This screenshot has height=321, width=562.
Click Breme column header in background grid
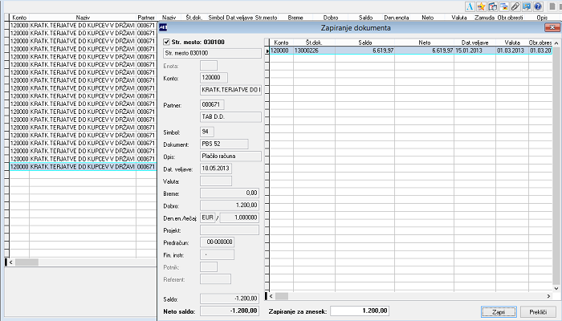click(x=295, y=17)
